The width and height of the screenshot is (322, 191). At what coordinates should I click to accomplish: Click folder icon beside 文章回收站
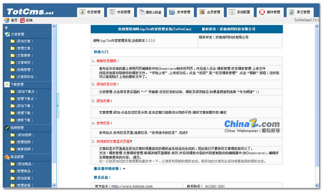(x=13, y=77)
